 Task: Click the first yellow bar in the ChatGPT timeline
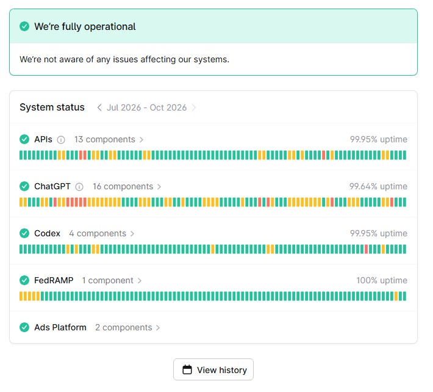tap(21, 202)
